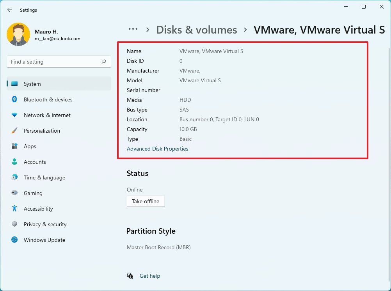Screen dimensions: 391x291
Task: Click the Accounts person icon
Action: (x=14, y=161)
